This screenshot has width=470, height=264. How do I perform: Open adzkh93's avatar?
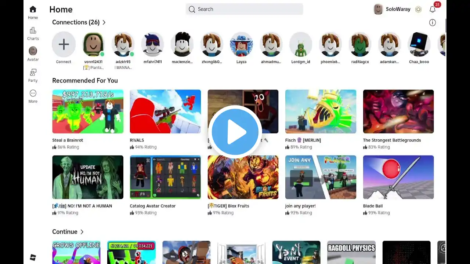pyautogui.click(x=123, y=44)
